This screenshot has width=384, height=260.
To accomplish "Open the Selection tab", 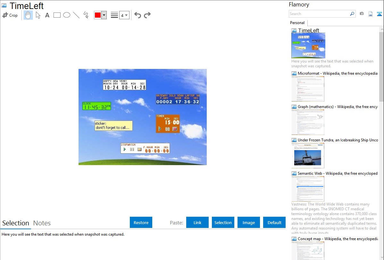I will (x=16, y=223).
